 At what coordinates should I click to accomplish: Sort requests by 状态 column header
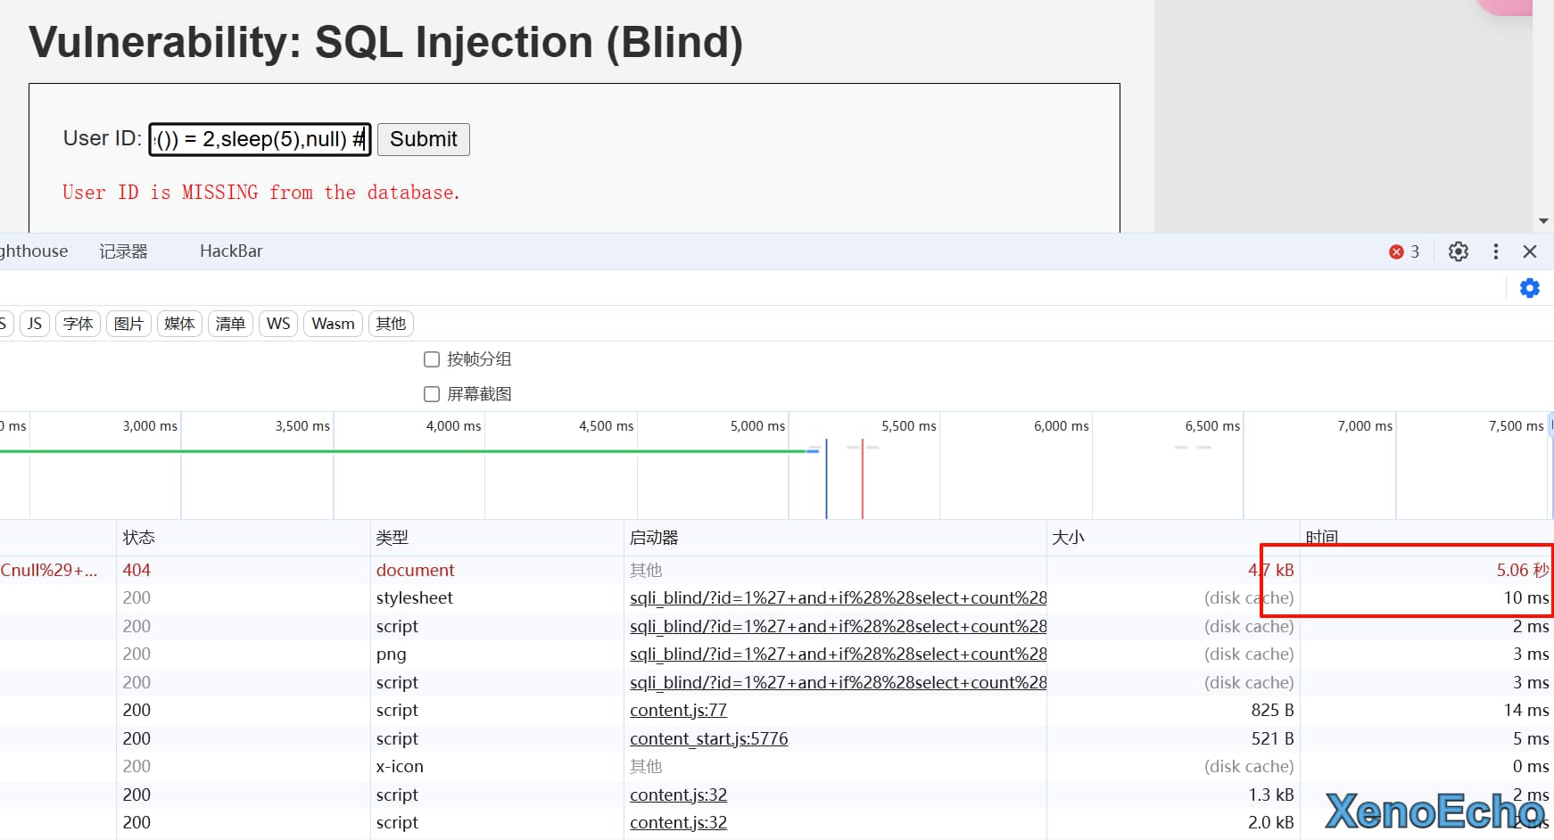tap(139, 538)
